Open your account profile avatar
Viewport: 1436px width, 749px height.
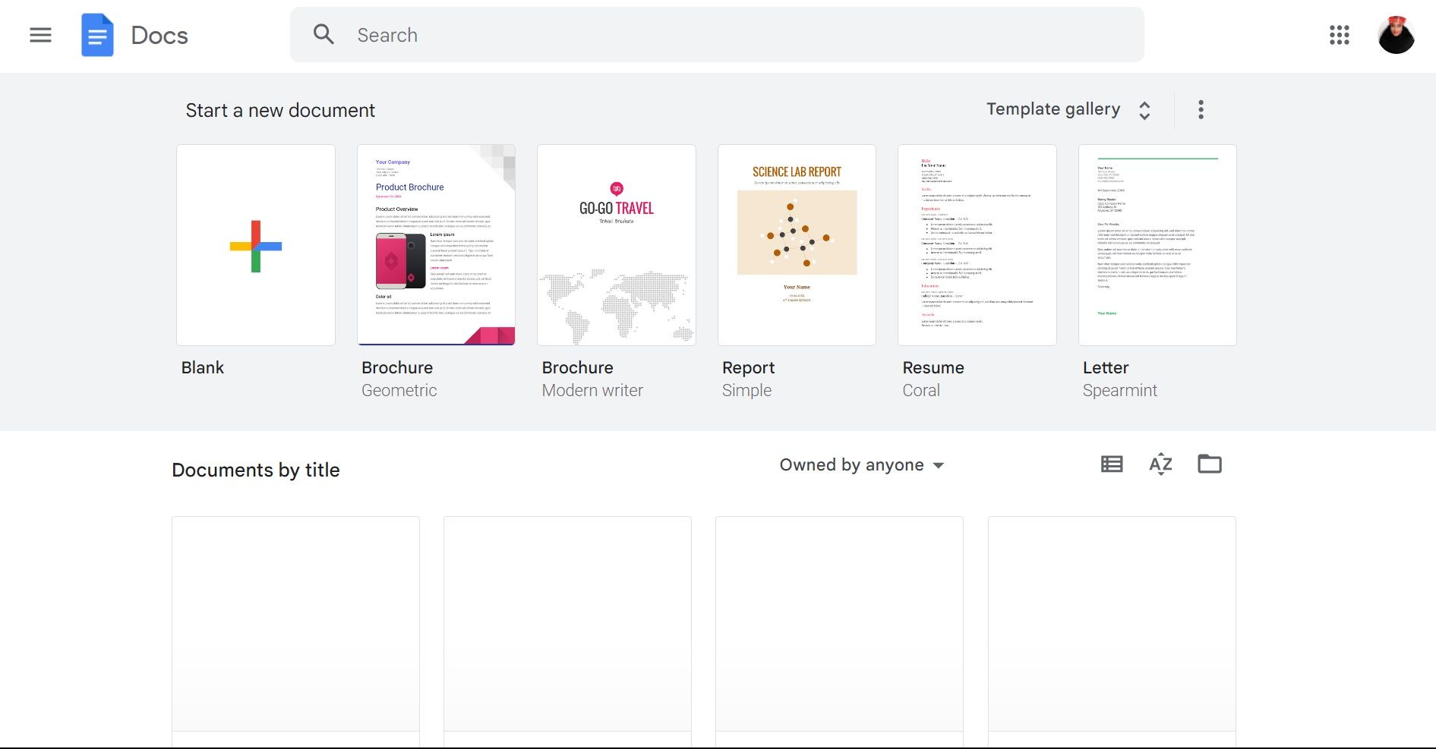pyautogui.click(x=1397, y=34)
